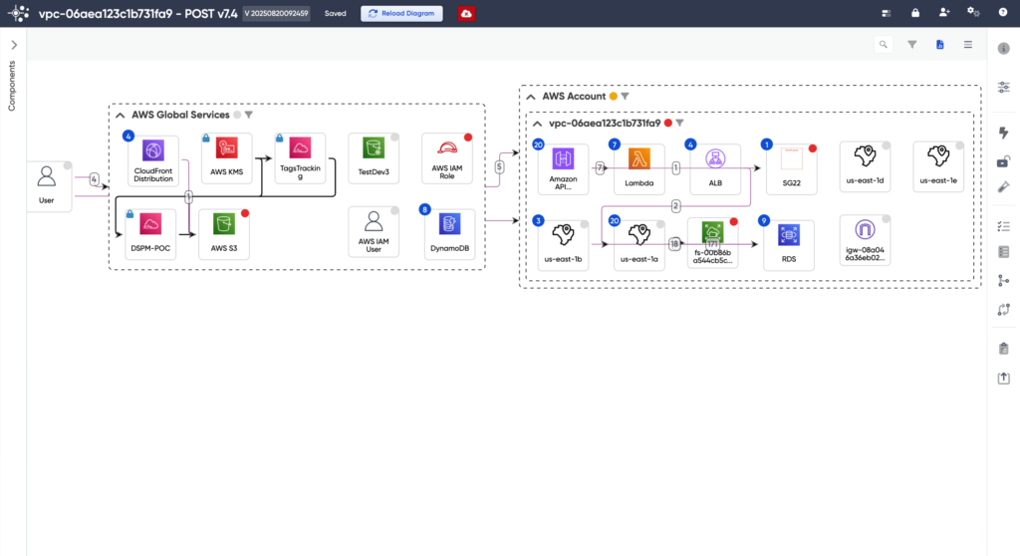Click the sync arrows icon in sidebar
This screenshot has height=556, width=1020.
click(x=1004, y=310)
